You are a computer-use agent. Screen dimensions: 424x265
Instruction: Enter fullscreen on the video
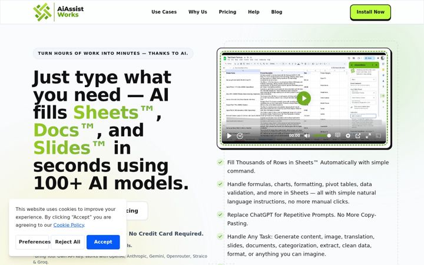368,136
